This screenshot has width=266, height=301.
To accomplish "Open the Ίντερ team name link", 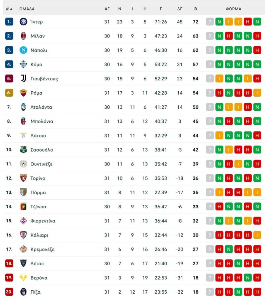I will point(37,21).
